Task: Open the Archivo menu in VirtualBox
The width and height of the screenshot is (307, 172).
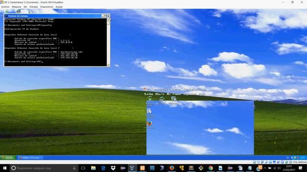Action: [5, 7]
